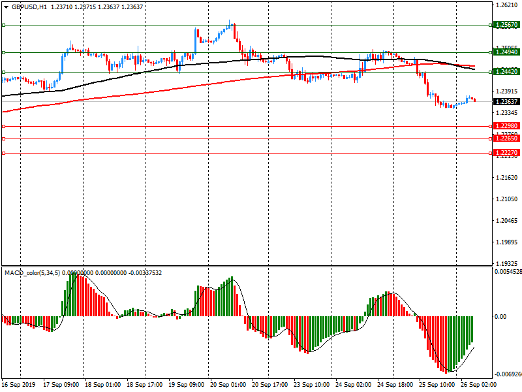The width and height of the screenshot is (522, 392).
Task: Select the 1.24940 green level price tag
Action: click(507, 52)
